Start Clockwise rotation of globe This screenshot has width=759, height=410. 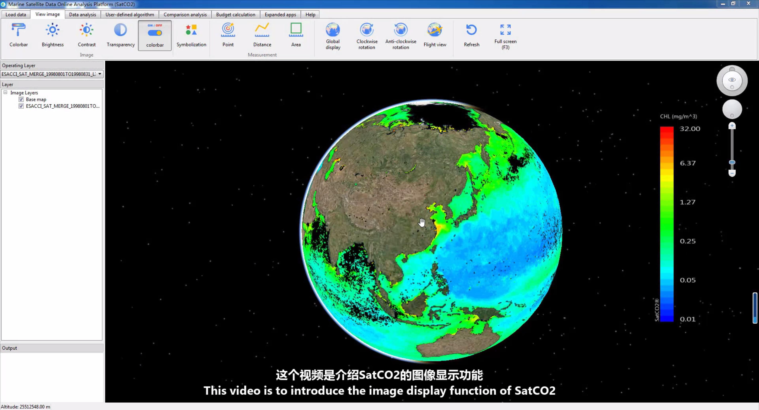coord(367,36)
